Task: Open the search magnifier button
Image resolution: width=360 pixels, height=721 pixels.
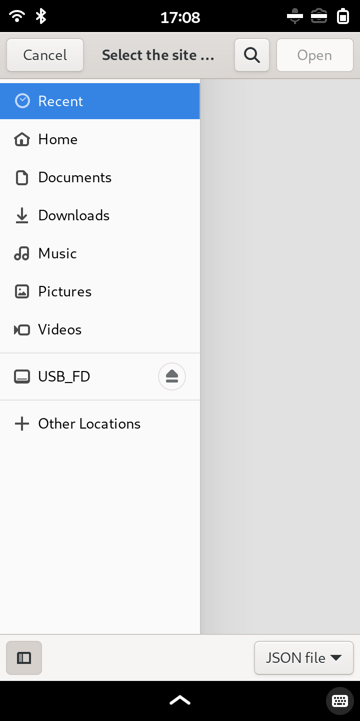Action: [x=252, y=55]
